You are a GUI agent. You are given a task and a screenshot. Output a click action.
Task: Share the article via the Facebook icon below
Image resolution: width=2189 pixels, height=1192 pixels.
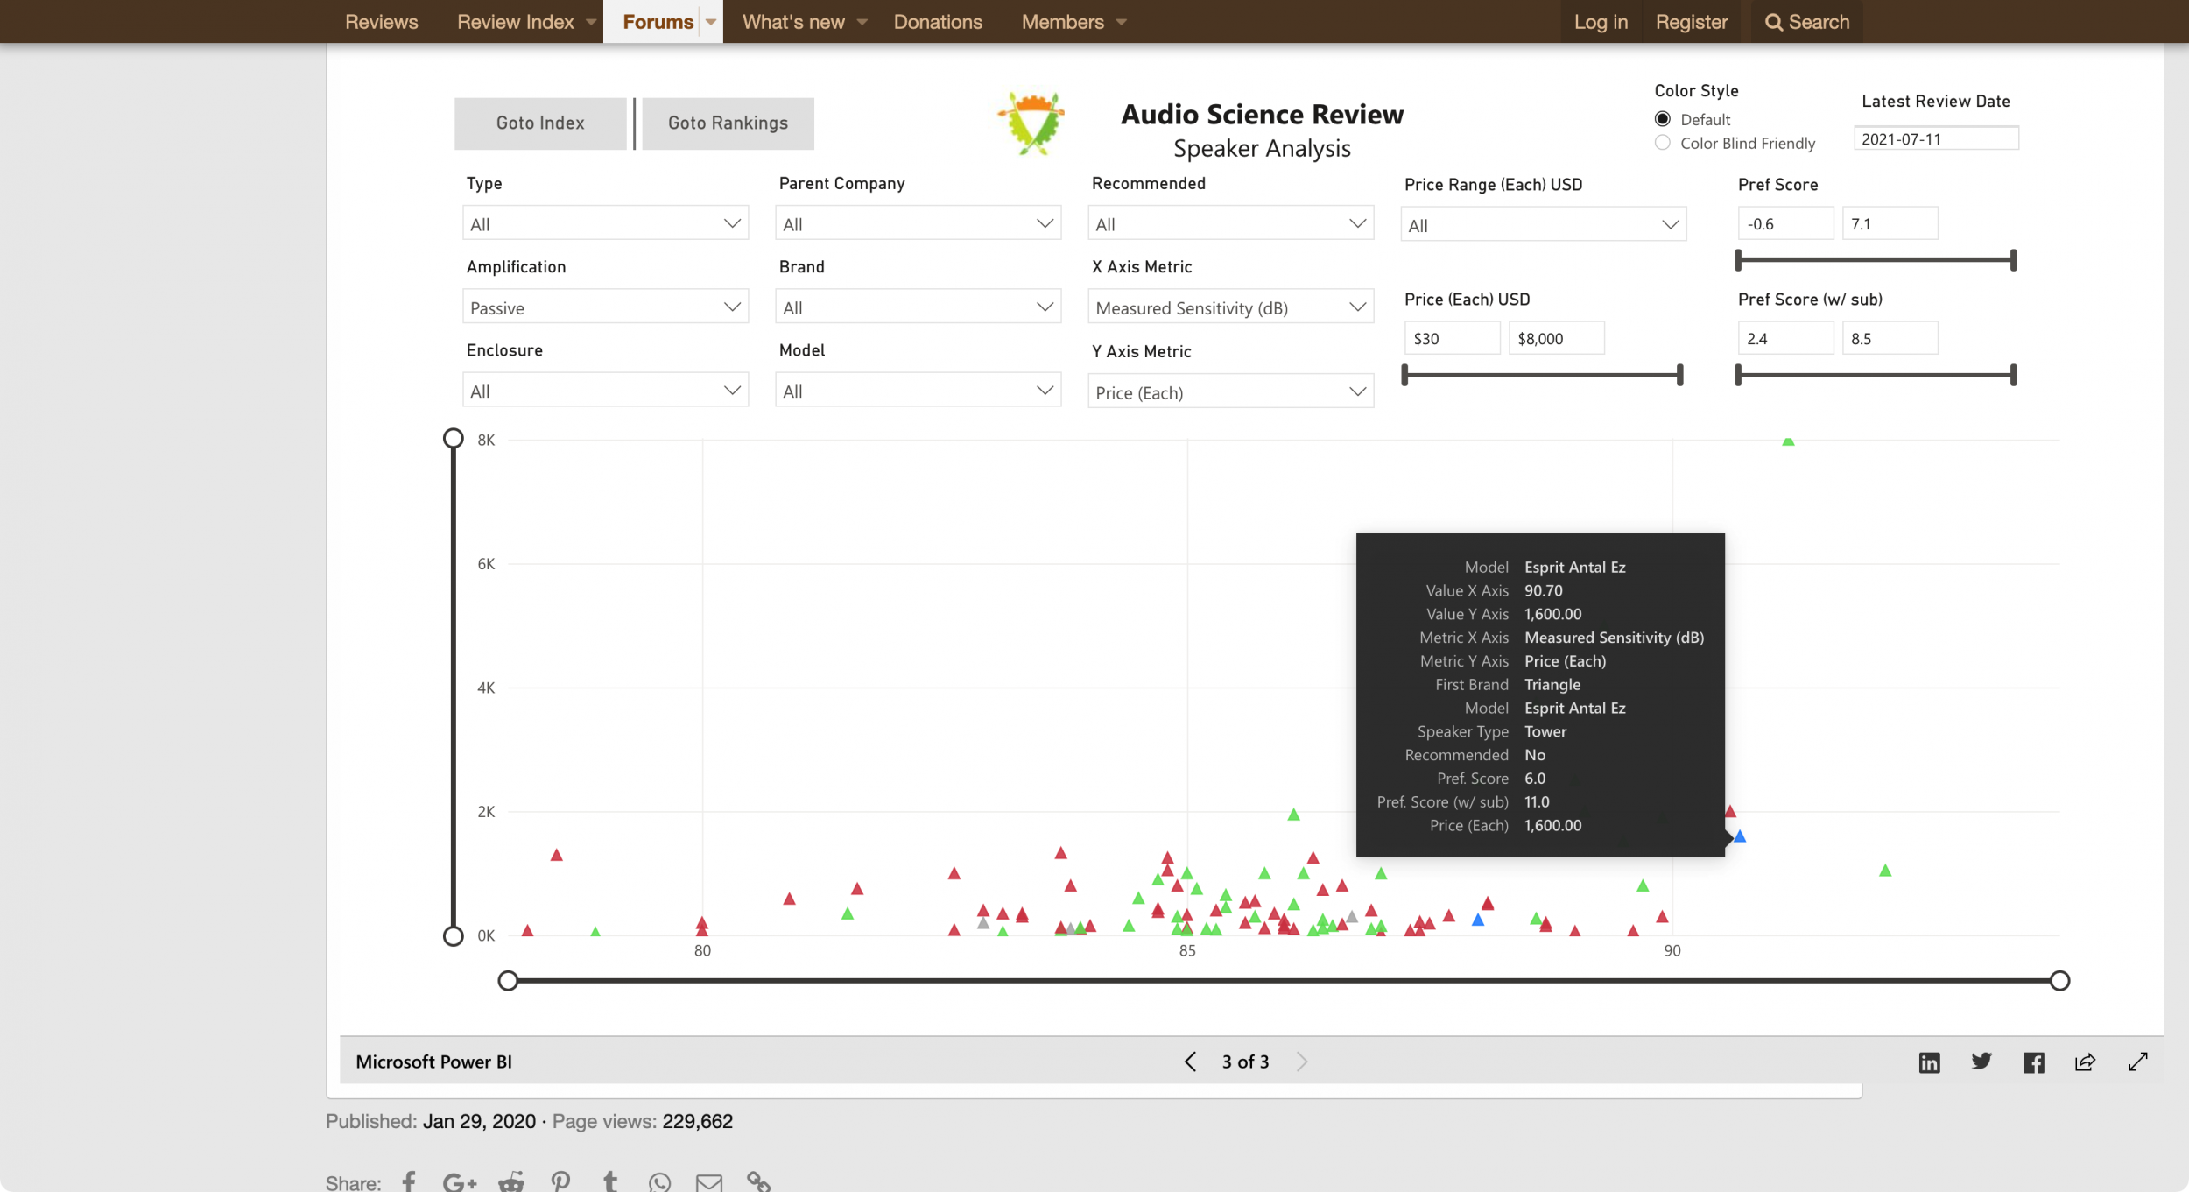point(409,1181)
